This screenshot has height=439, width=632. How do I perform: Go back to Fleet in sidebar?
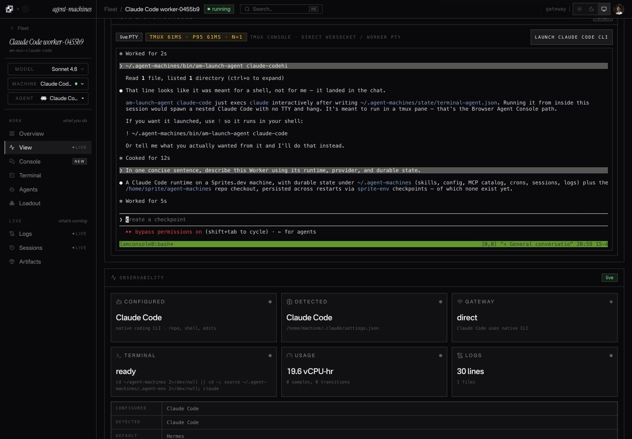[19, 28]
